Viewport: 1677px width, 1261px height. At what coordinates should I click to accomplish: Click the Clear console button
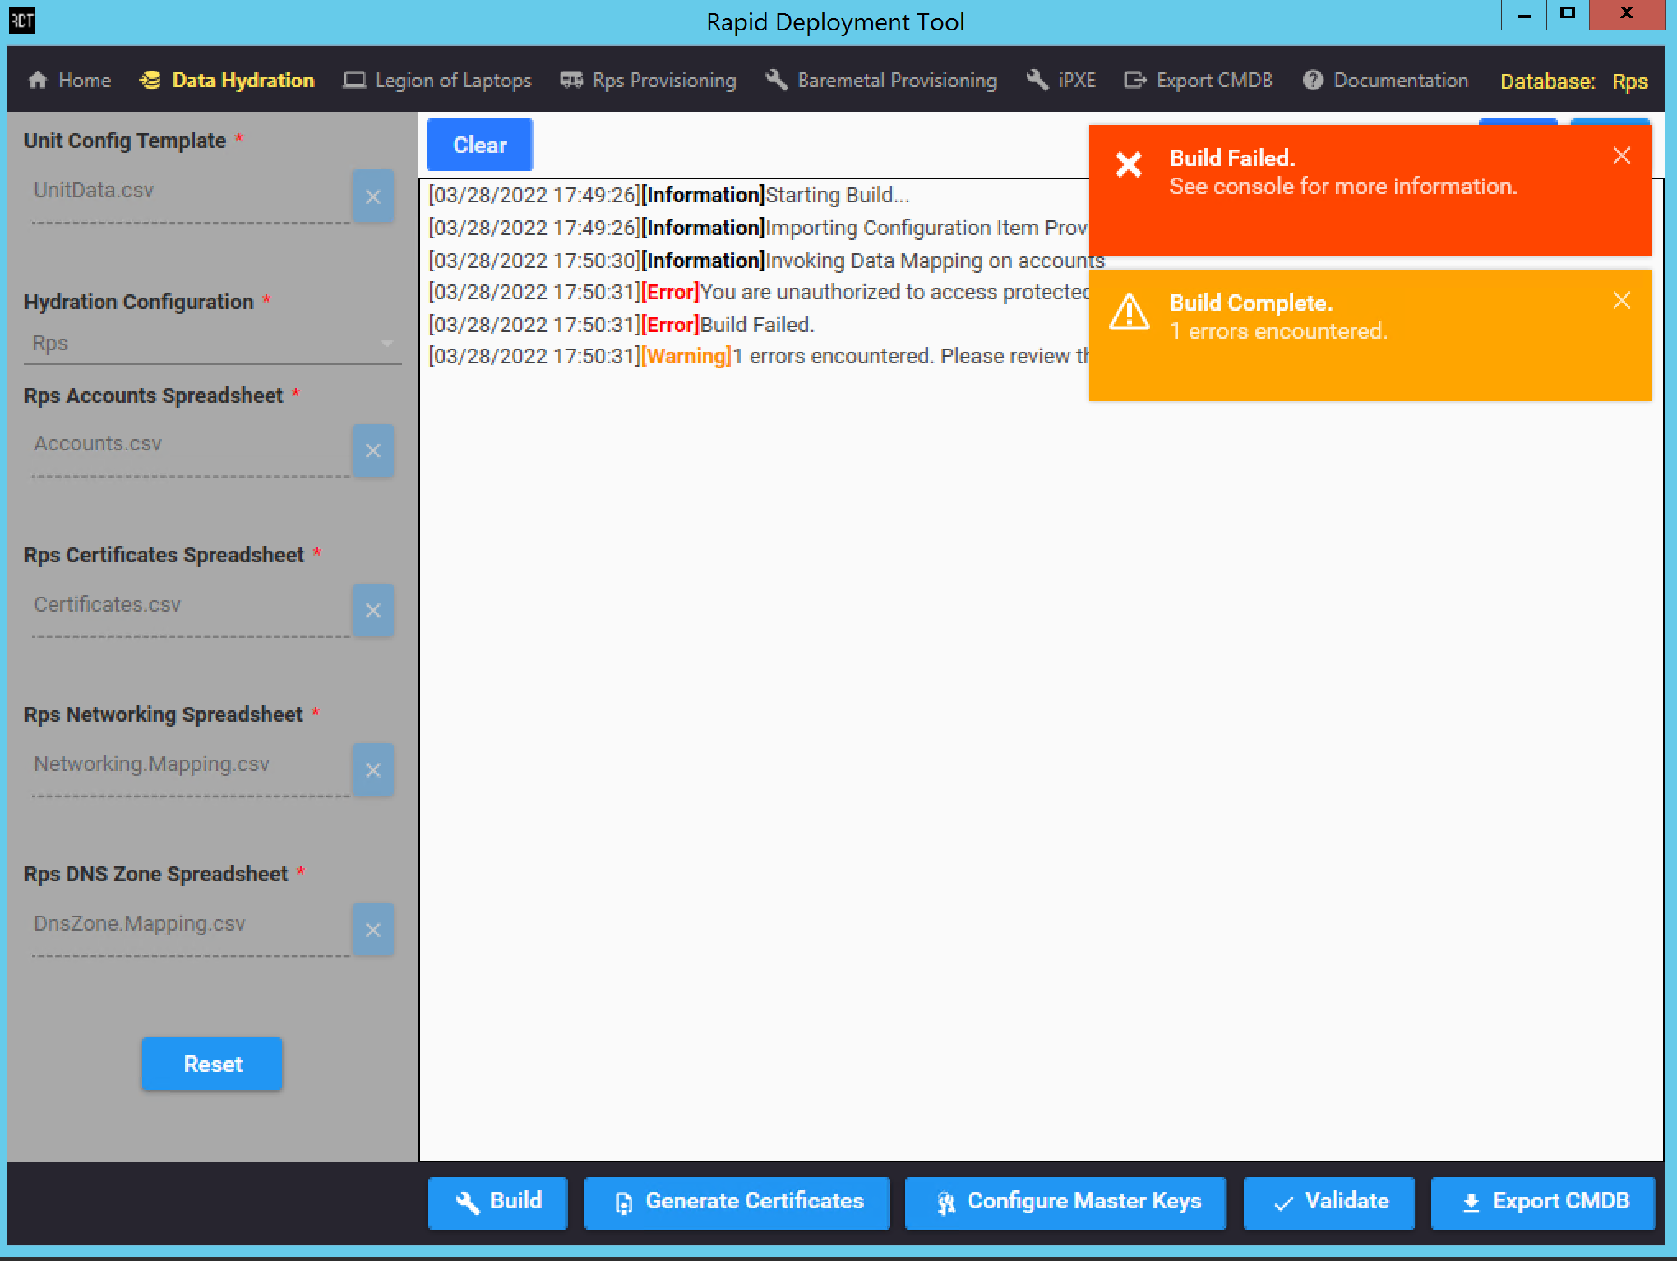point(479,143)
